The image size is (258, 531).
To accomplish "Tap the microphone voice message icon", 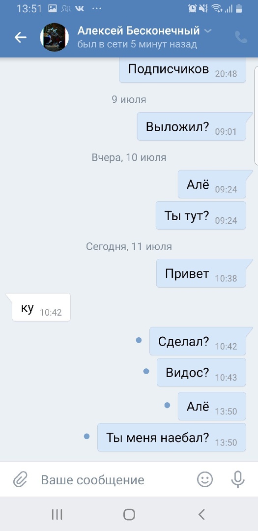I will tap(238, 479).
